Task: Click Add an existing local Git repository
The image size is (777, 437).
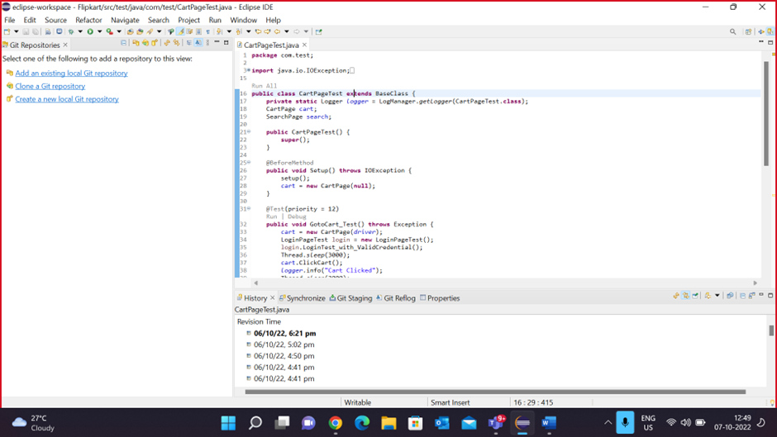Action: [71, 73]
